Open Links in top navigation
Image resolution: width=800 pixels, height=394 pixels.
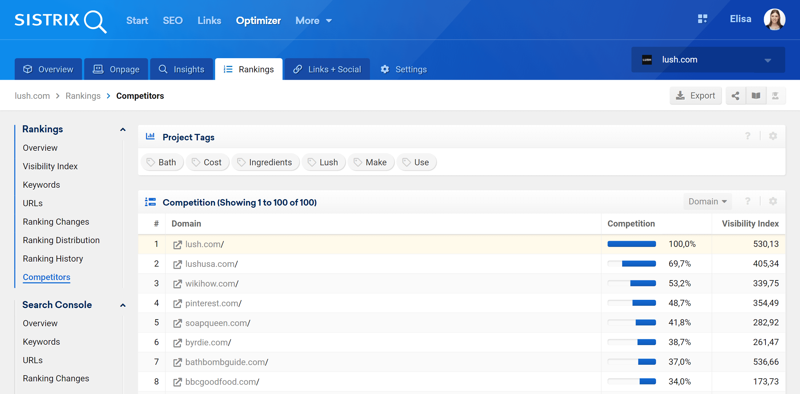209,21
